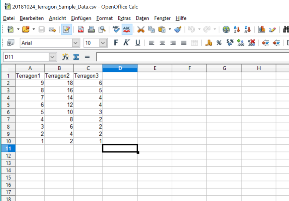Click the Print document icon
Screen dimensions: 289x201
[91, 29]
